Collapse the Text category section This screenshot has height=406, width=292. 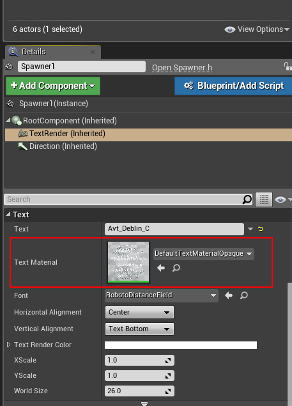click(x=8, y=214)
